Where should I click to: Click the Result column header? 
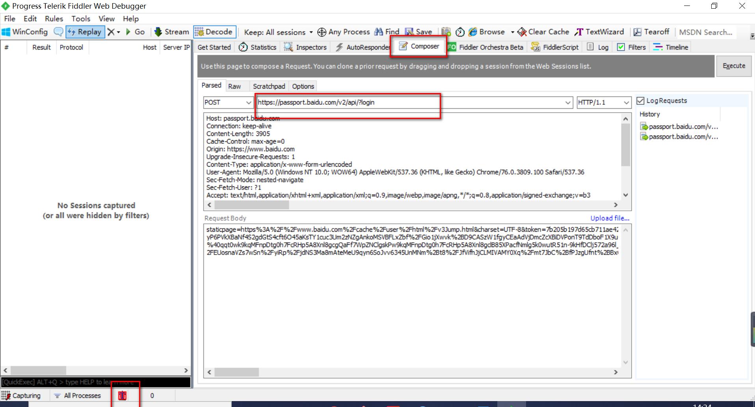[41, 47]
